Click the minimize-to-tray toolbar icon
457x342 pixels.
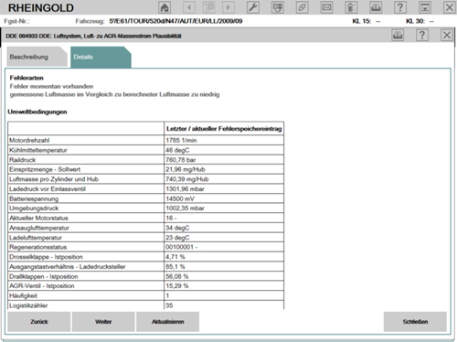tap(425, 7)
